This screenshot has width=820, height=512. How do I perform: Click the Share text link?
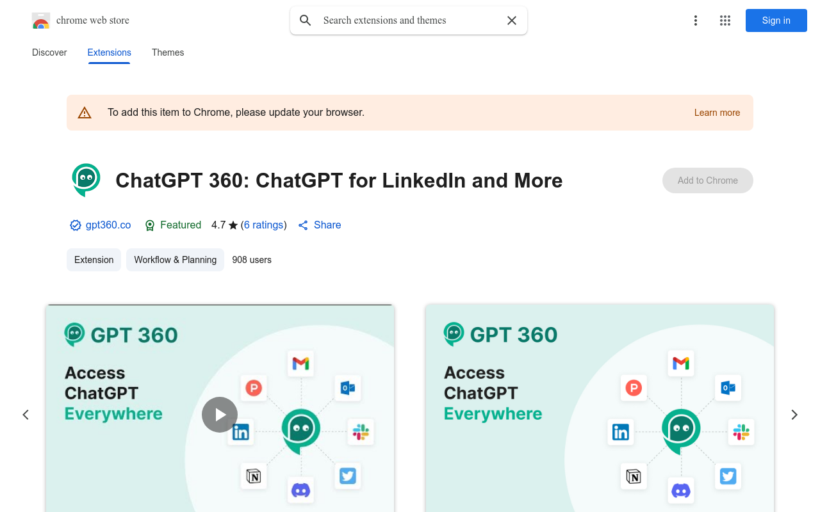click(x=327, y=225)
